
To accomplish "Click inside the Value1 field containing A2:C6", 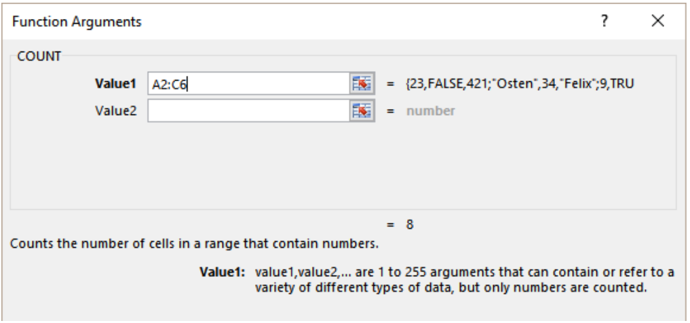I will click(x=248, y=83).
